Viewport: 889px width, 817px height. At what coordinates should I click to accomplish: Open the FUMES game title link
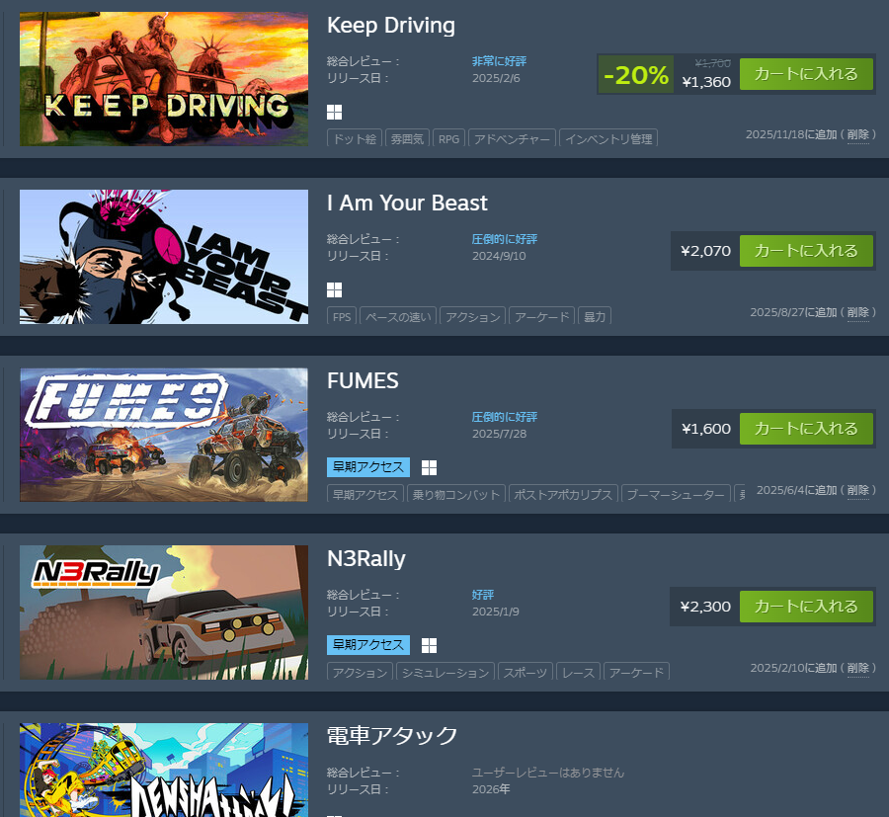coord(363,381)
